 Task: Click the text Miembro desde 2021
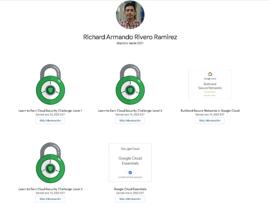point(130,43)
